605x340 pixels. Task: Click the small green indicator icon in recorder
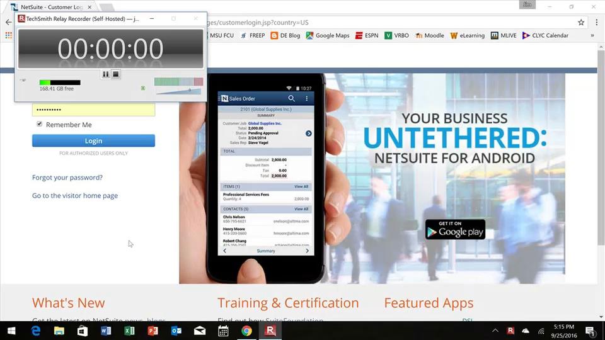(x=143, y=88)
